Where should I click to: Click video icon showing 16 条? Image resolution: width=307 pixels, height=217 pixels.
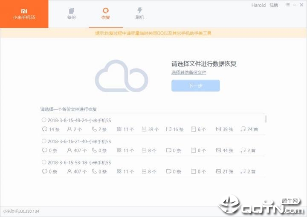point(169,129)
